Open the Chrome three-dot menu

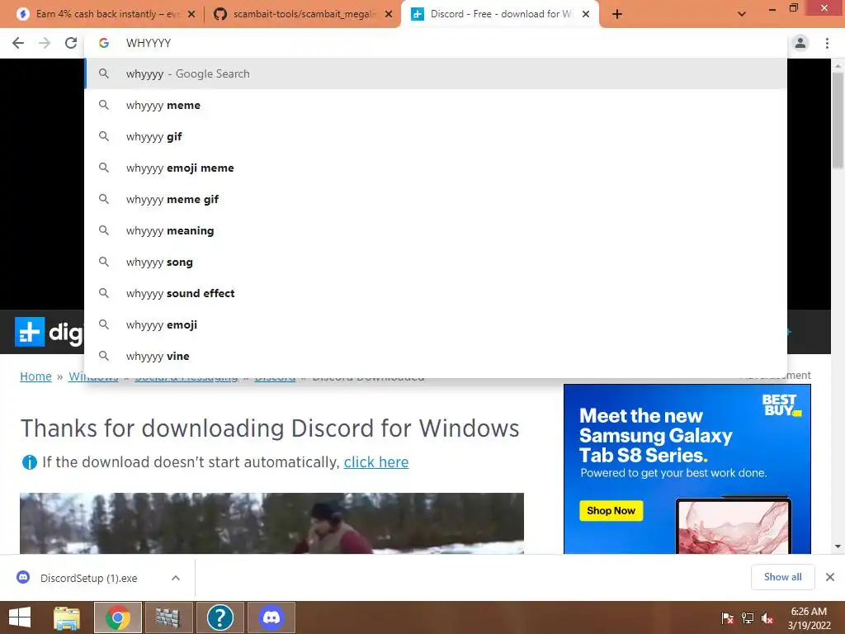pos(827,43)
